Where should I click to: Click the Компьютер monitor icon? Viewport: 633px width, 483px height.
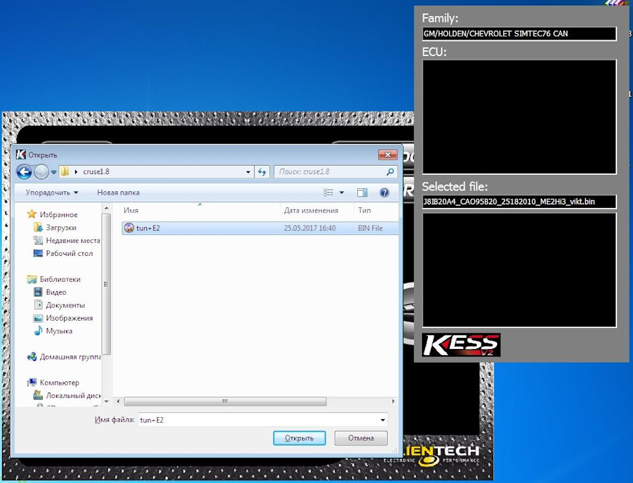(x=32, y=382)
